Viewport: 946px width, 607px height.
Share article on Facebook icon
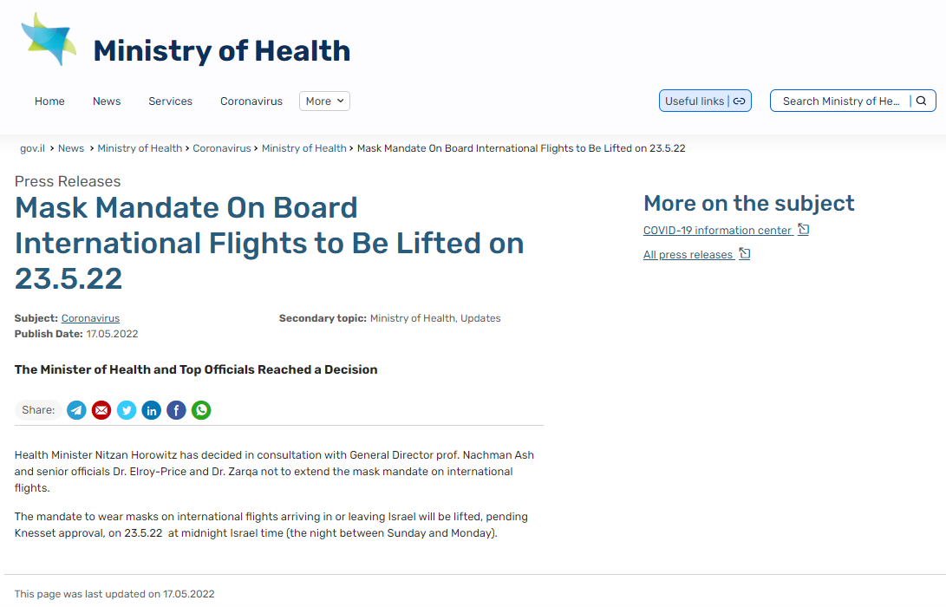click(176, 410)
